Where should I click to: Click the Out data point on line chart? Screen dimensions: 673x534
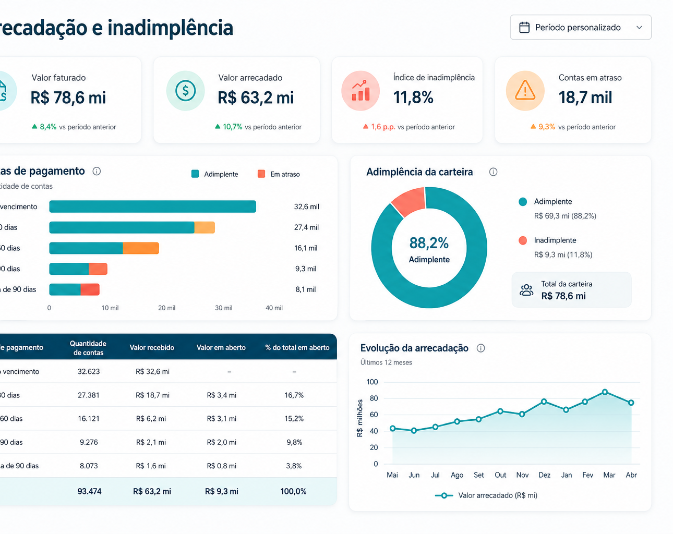pos(500,411)
